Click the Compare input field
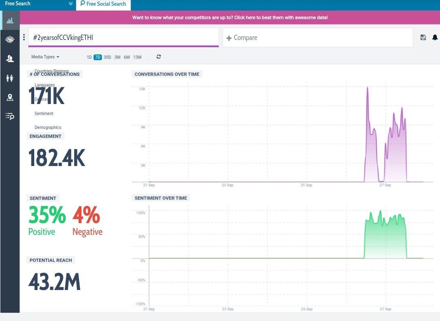 (318, 38)
